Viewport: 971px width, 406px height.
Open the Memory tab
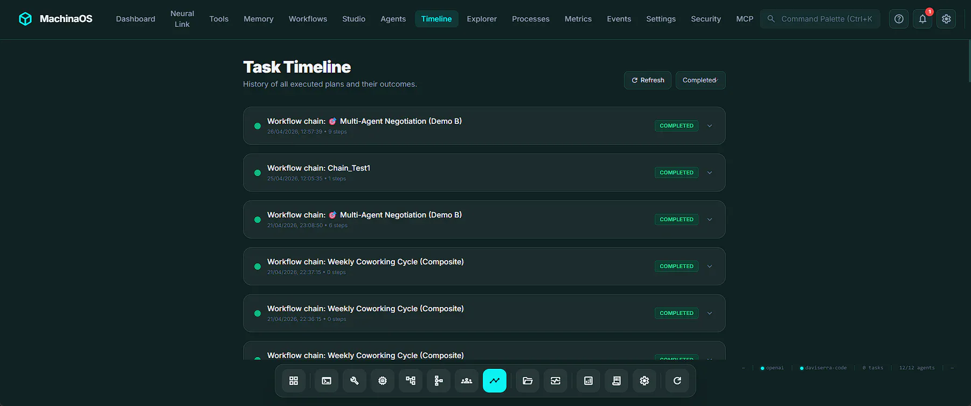(259, 19)
